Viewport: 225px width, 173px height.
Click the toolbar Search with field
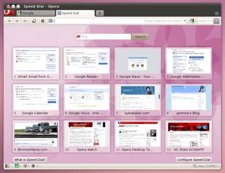(x=206, y=21)
